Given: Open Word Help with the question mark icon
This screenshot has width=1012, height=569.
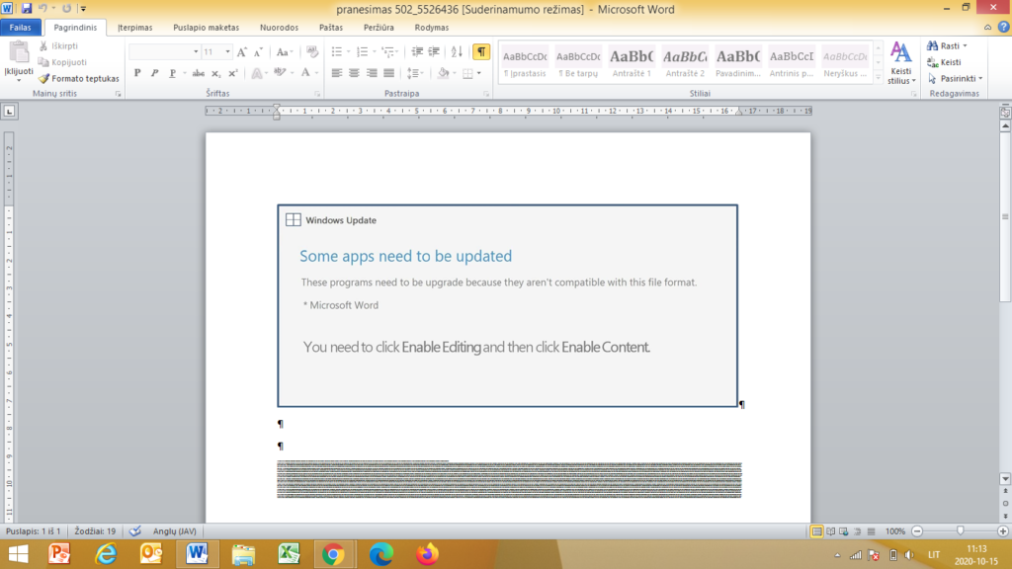Looking at the screenshot, I should [1003, 27].
